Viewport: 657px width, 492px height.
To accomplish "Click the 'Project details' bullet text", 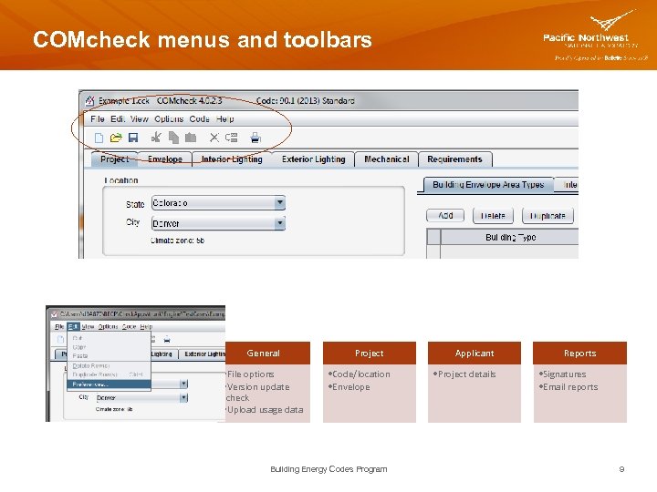I will point(466,374).
